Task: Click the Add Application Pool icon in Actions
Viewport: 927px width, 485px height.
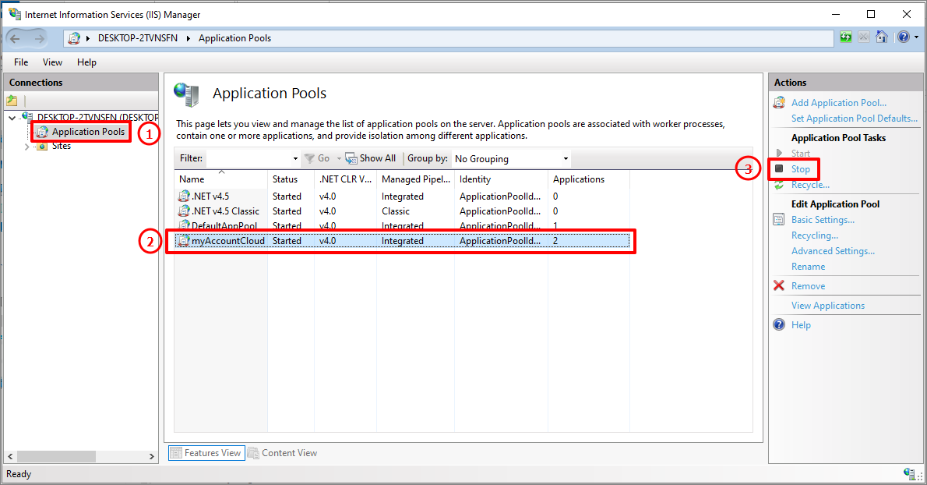Action: (779, 103)
